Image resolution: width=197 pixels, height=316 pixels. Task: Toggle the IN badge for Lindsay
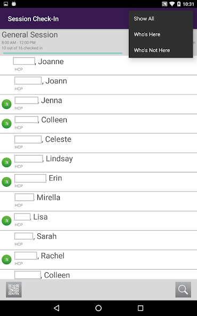click(6, 162)
